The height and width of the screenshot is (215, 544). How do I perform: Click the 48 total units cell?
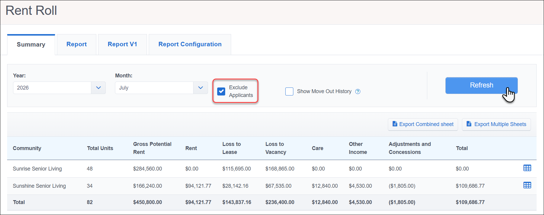[90, 169]
